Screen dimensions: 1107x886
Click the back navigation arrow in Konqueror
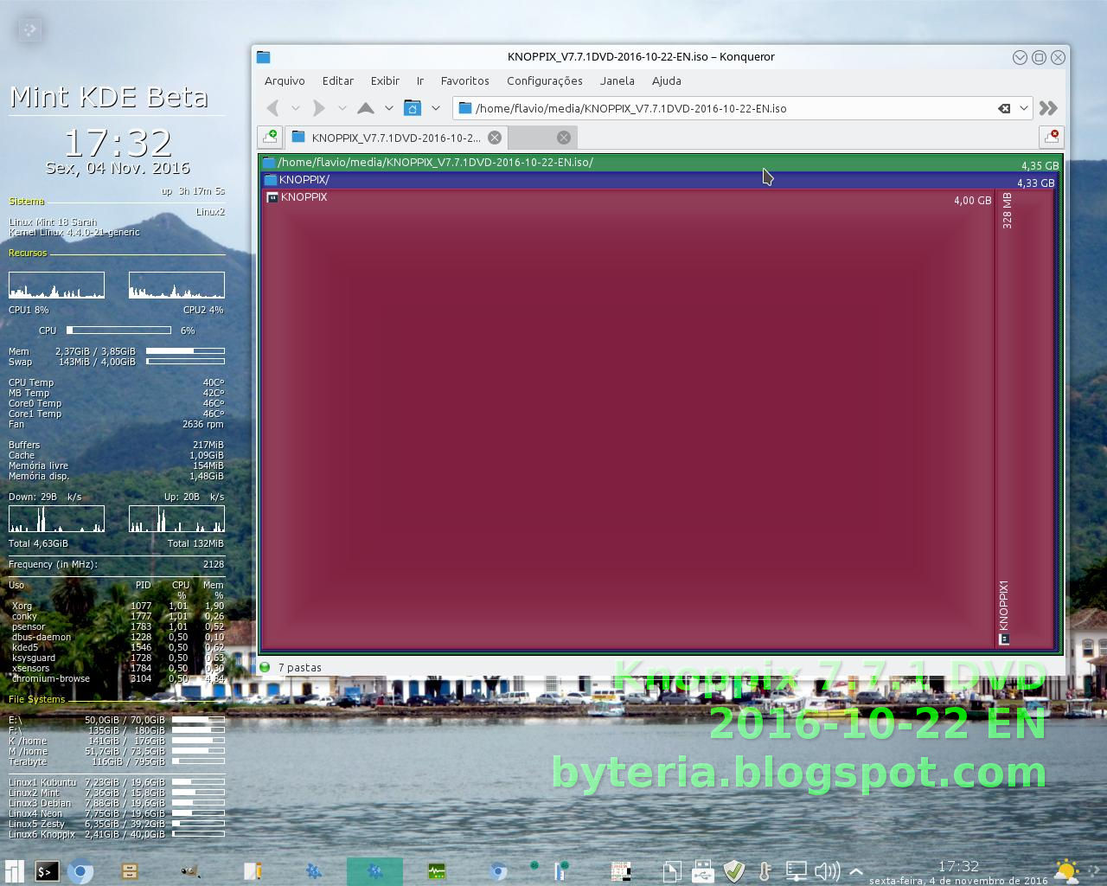pyautogui.click(x=272, y=108)
